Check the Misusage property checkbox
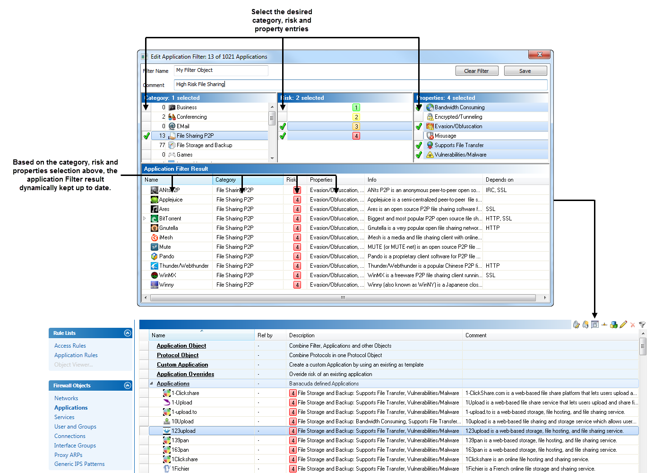 (x=419, y=136)
